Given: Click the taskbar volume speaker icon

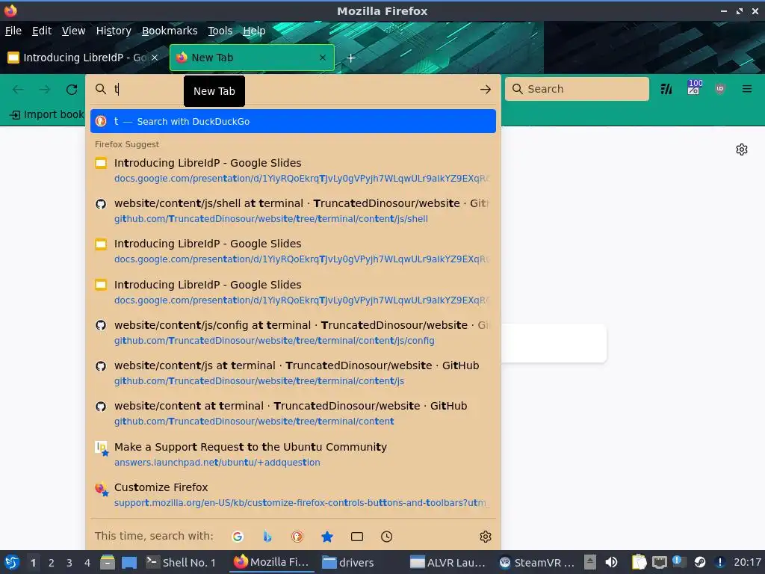Looking at the screenshot, I should (x=611, y=562).
